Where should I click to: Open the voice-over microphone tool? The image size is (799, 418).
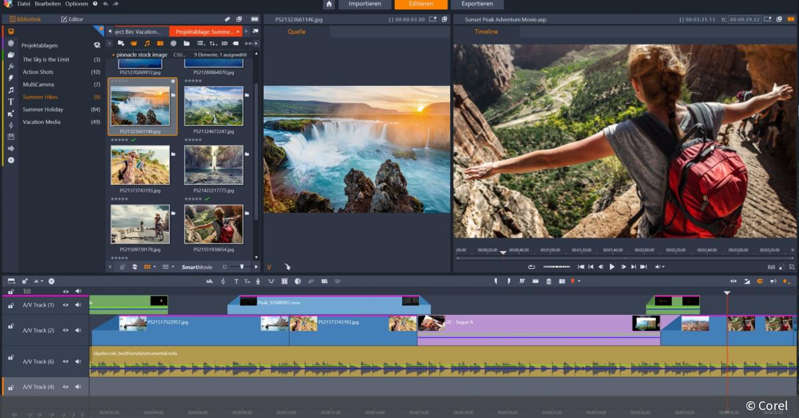(259, 281)
